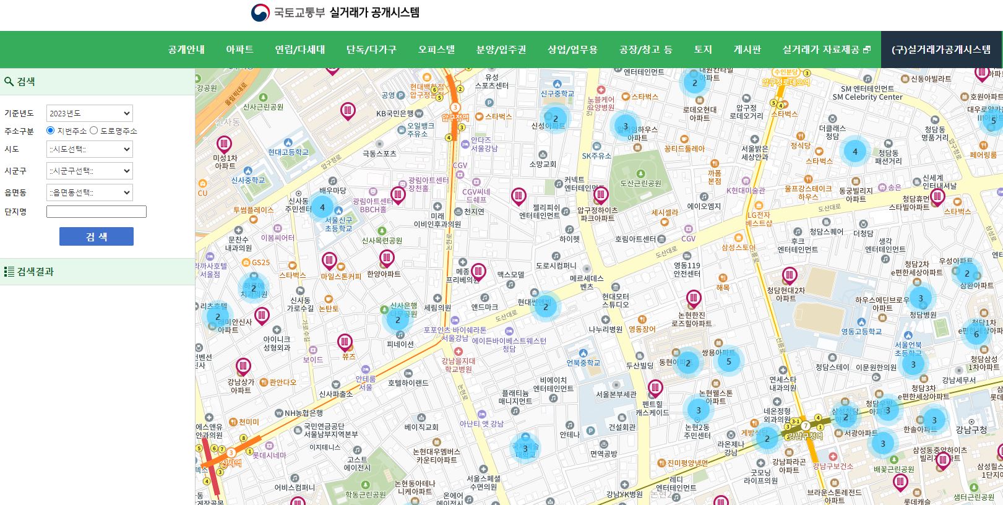The image size is (1003, 505).
Task: Go to the 단독/다가구 menu
Action: pyautogui.click(x=371, y=50)
